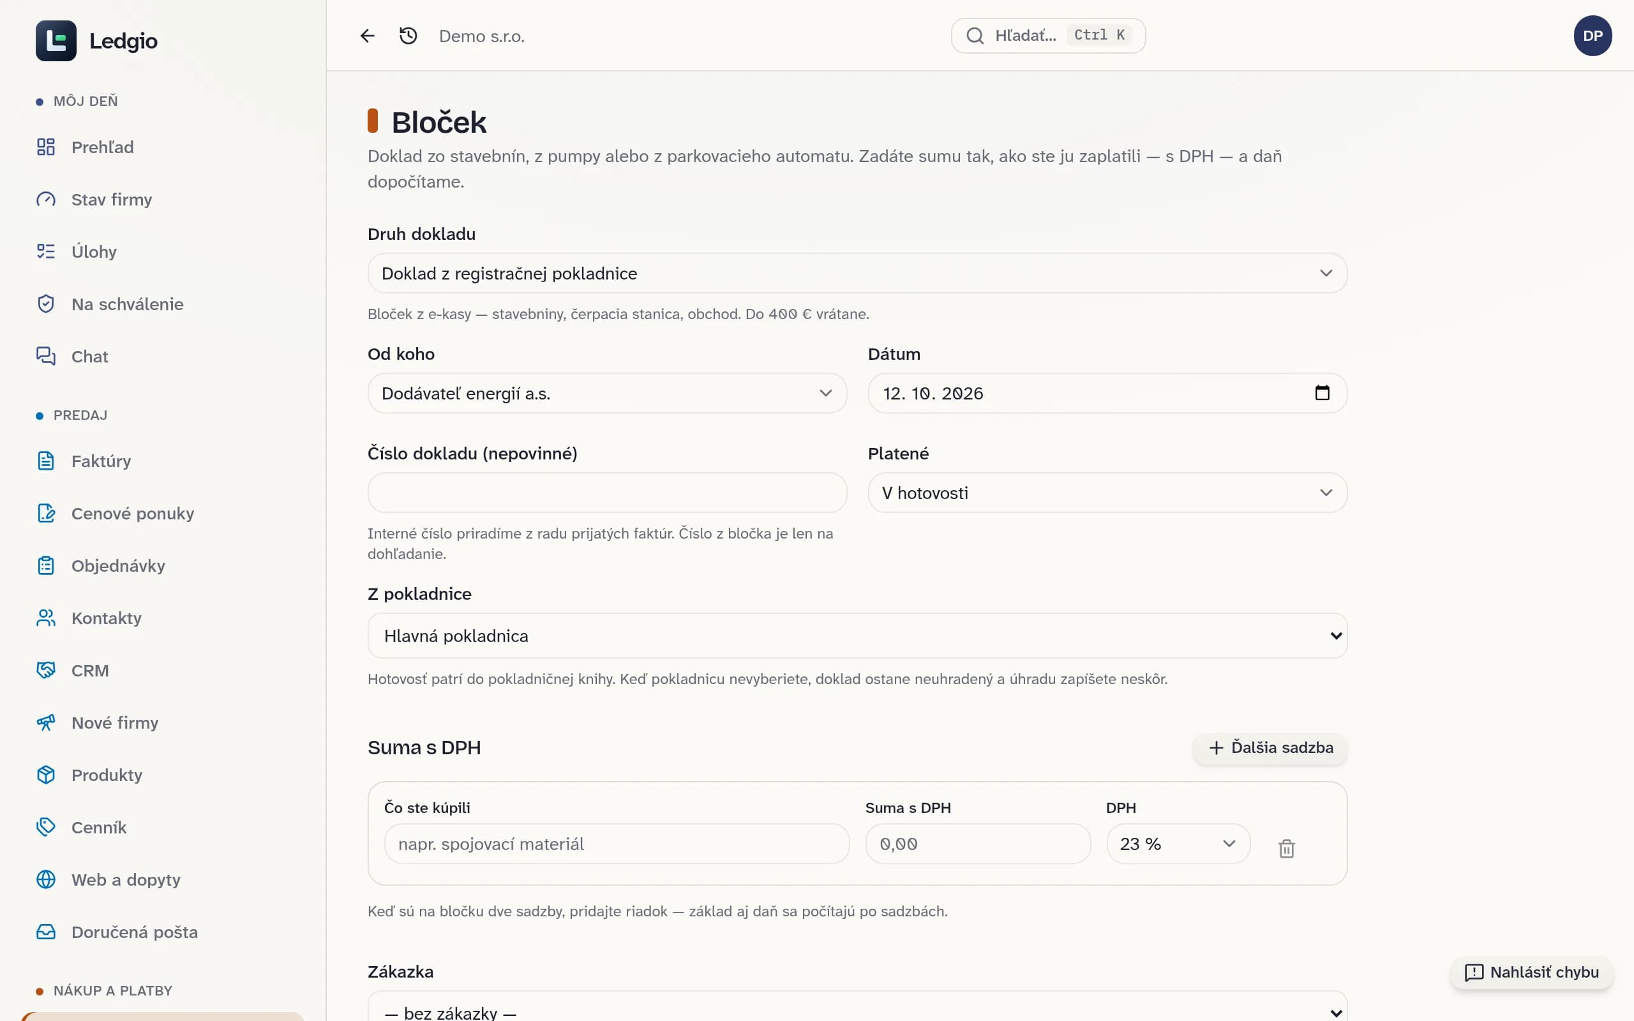Open the Platené payment method dropdown

point(1107,493)
